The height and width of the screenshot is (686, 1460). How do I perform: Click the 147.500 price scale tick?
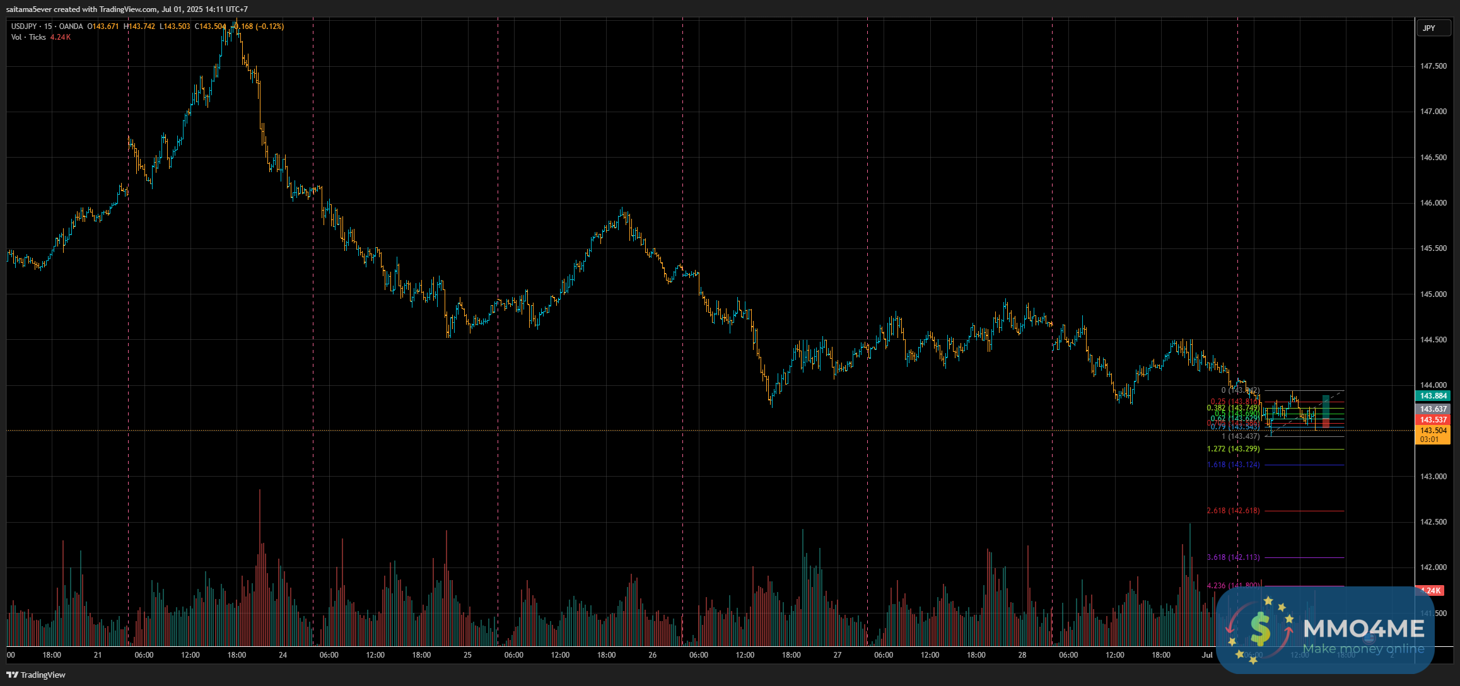1433,66
